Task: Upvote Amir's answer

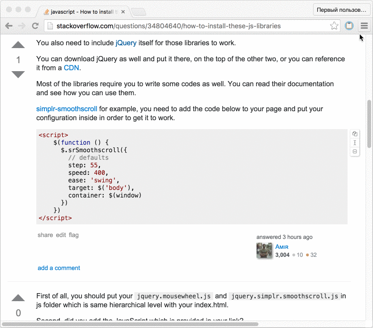Action: pyautogui.click(x=18, y=45)
